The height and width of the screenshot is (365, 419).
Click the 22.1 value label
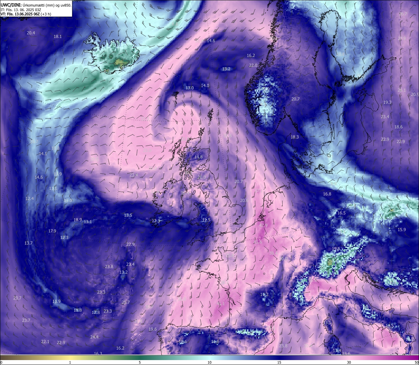click(x=45, y=342)
